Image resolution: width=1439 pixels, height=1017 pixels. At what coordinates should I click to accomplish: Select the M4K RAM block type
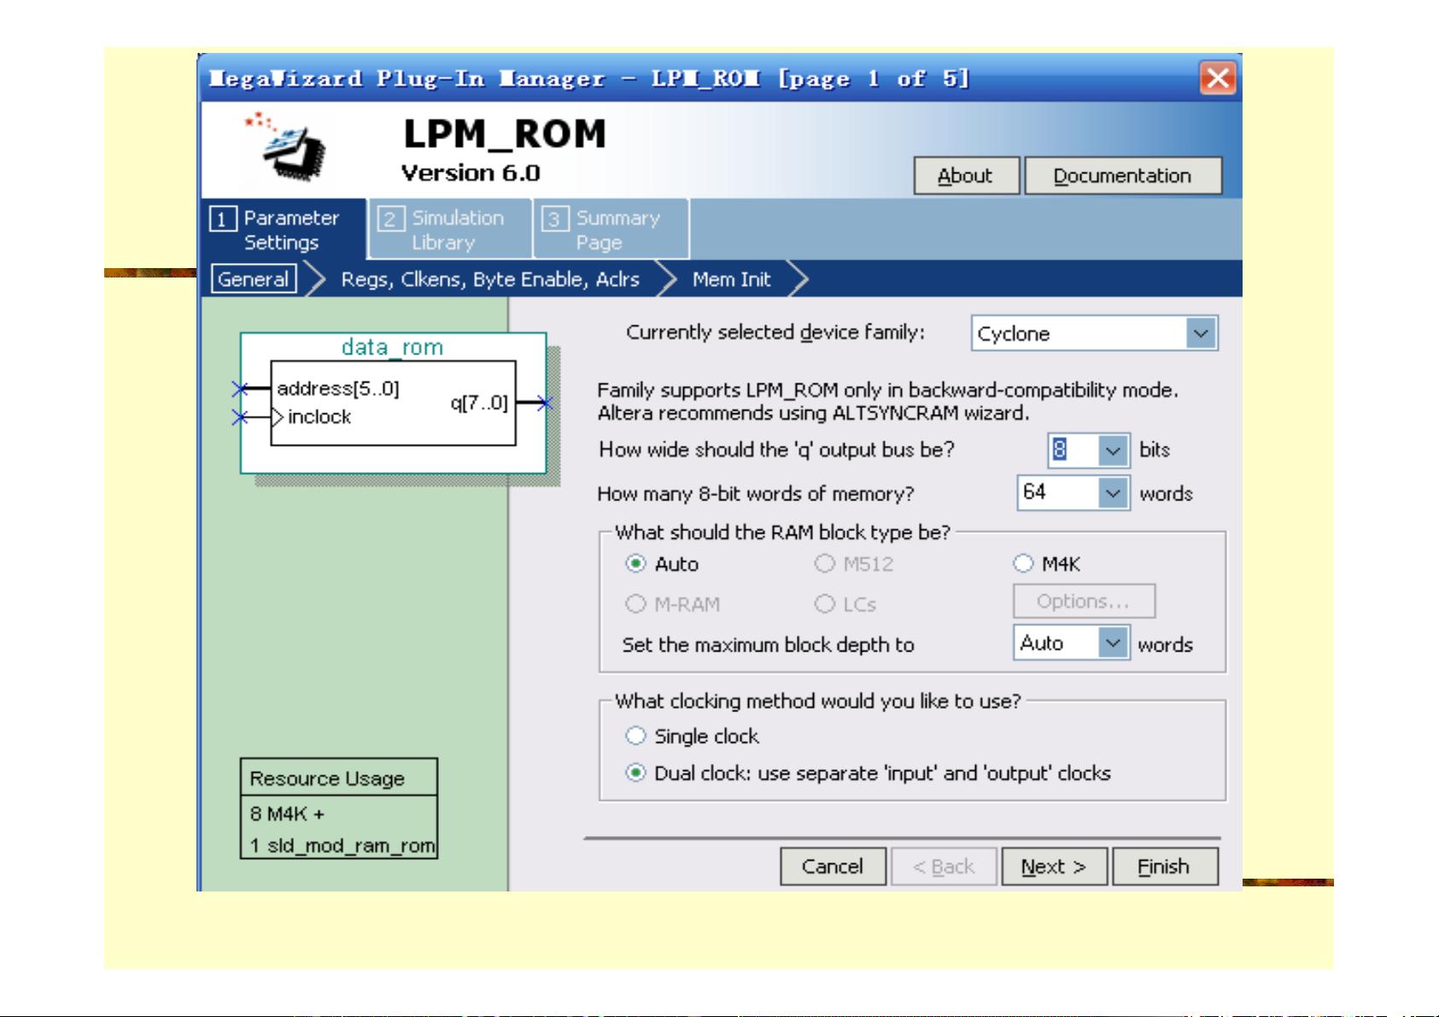(1023, 564)
